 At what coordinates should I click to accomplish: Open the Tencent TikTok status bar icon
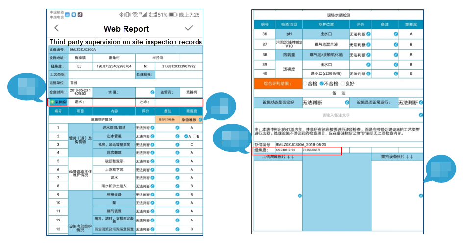point(80,15)
